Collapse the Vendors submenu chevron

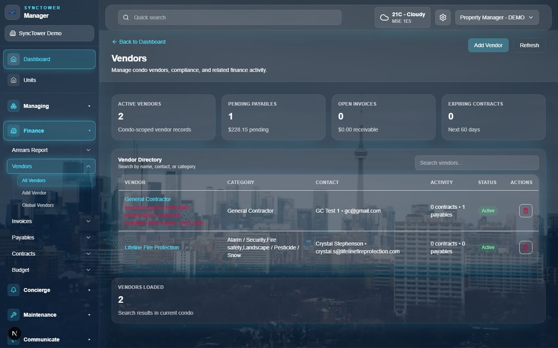[88, 166]
